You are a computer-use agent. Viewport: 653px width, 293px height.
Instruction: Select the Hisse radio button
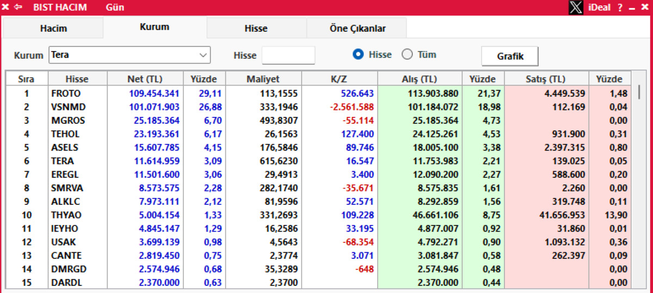pyautogui.click(x=358, y=54)
